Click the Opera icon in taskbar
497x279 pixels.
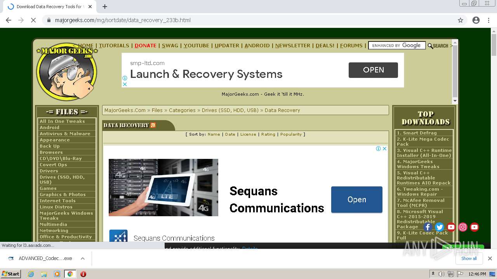tap(83, 274)
